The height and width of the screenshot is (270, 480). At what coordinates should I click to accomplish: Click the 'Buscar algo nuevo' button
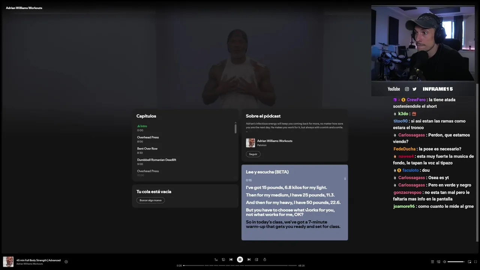pos(150,200)
